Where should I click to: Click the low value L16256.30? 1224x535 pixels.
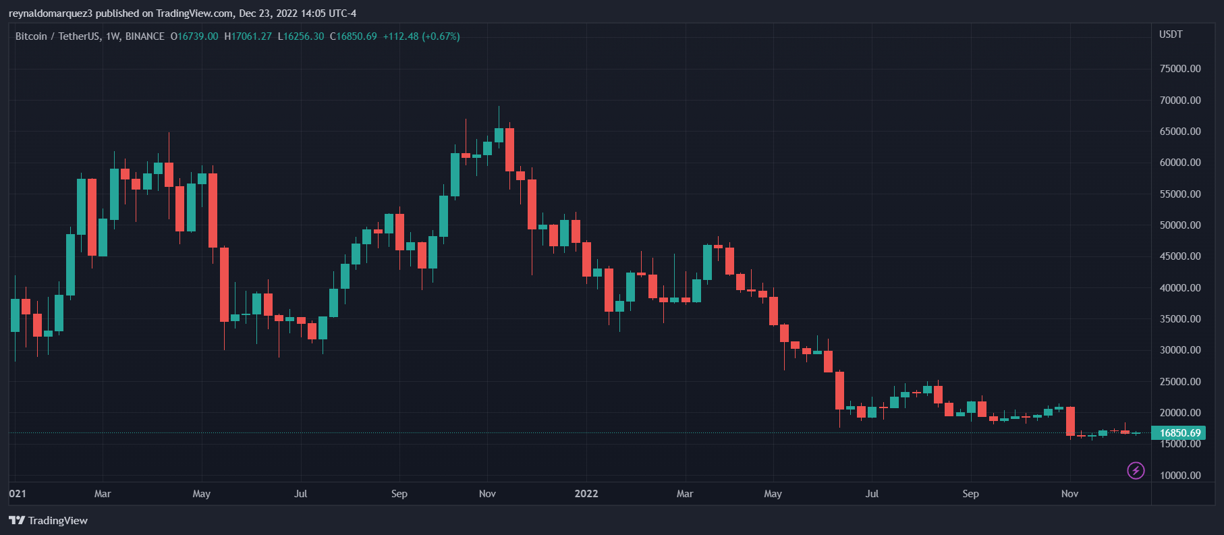(301, 36)
